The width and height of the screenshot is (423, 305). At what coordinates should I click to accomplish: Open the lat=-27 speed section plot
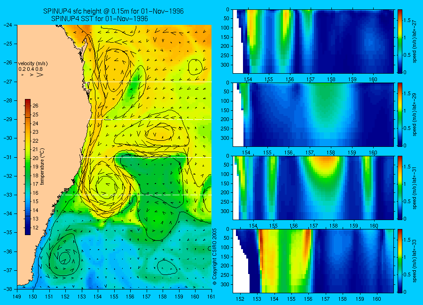pyautogui.click(x=313, y=41)
